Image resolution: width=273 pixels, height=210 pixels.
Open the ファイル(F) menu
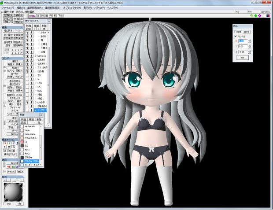[7, 8]
